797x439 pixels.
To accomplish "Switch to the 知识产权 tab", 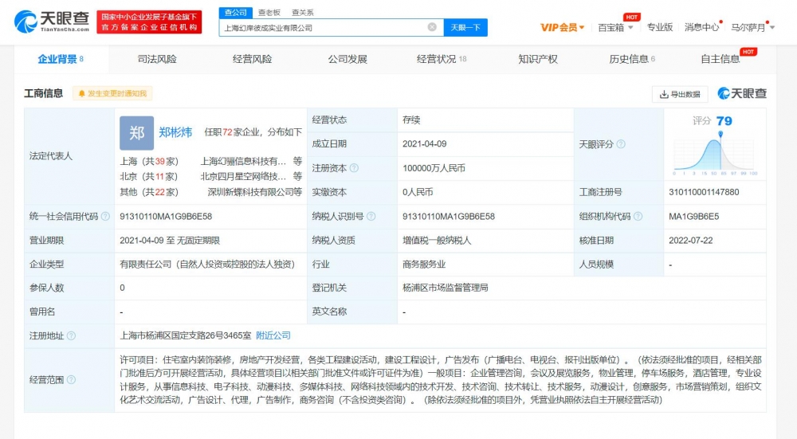I will click(538, 59).
